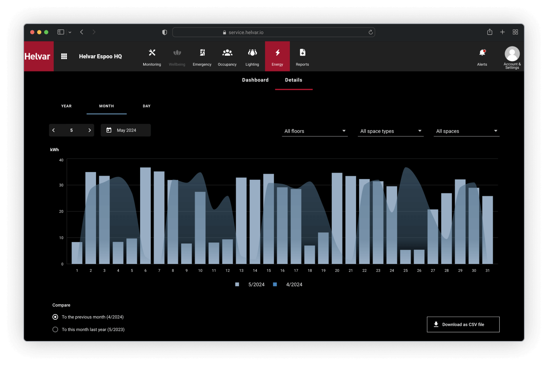Open the Occupancy people icon
The width and height of the screenshot is (548, 365).
click(227, 53)
